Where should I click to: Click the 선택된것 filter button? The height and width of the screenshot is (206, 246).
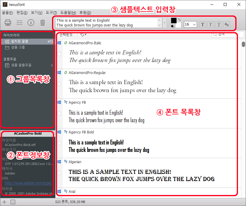66,35
